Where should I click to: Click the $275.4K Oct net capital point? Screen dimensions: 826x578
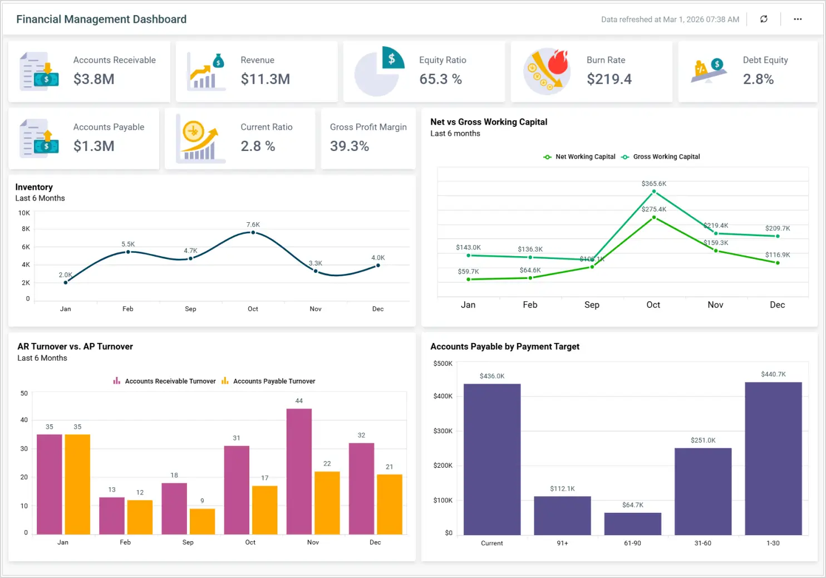click(x=654, y=217)
